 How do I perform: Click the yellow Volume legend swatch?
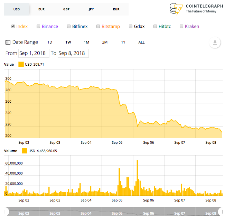25,151
